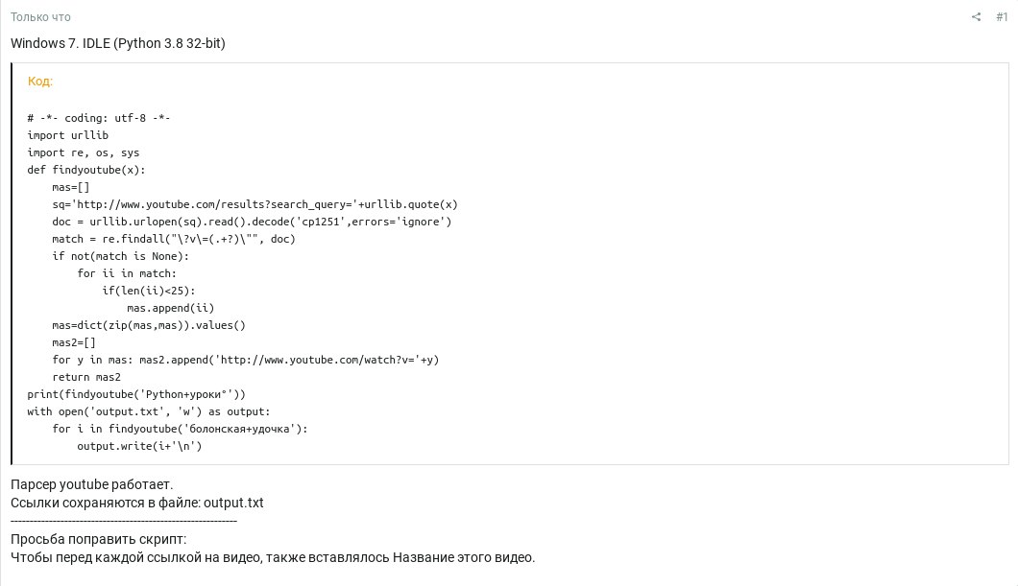Click the "with open('output.txt', 'w')" line
This screenshot has width=1018, height=586.
point(149,411)
